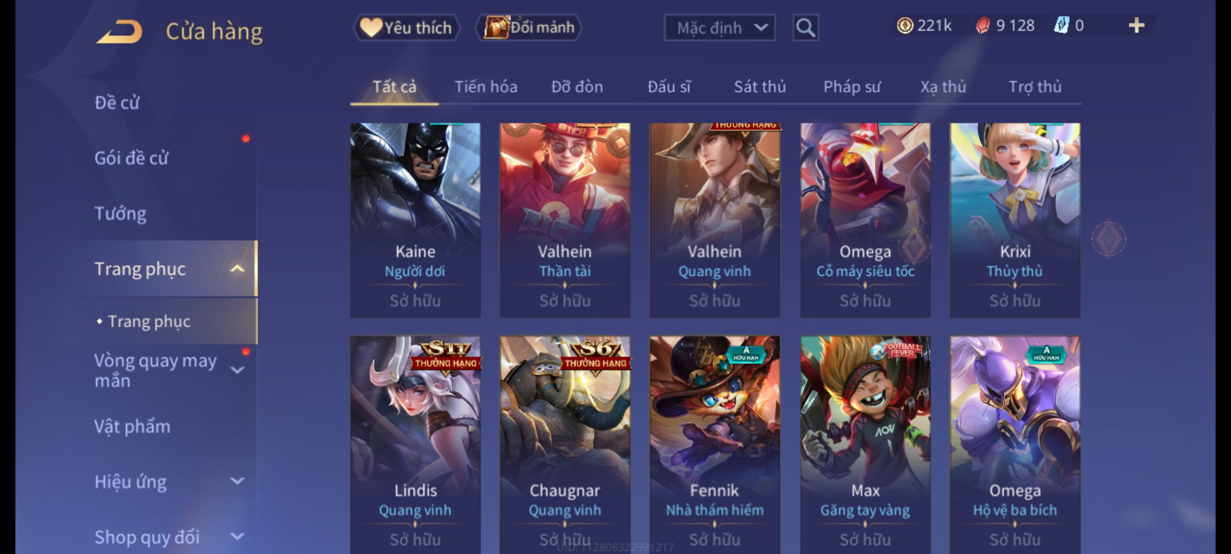Tap the red ruby 9 128 icon
This screenshot has width=1231, height=554.
click(x=982, y=26)
